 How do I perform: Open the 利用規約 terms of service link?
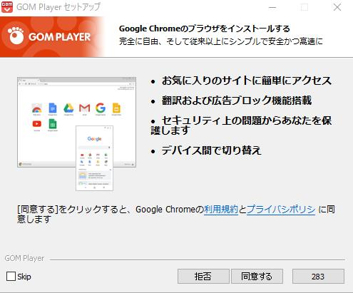coord(221,210)
